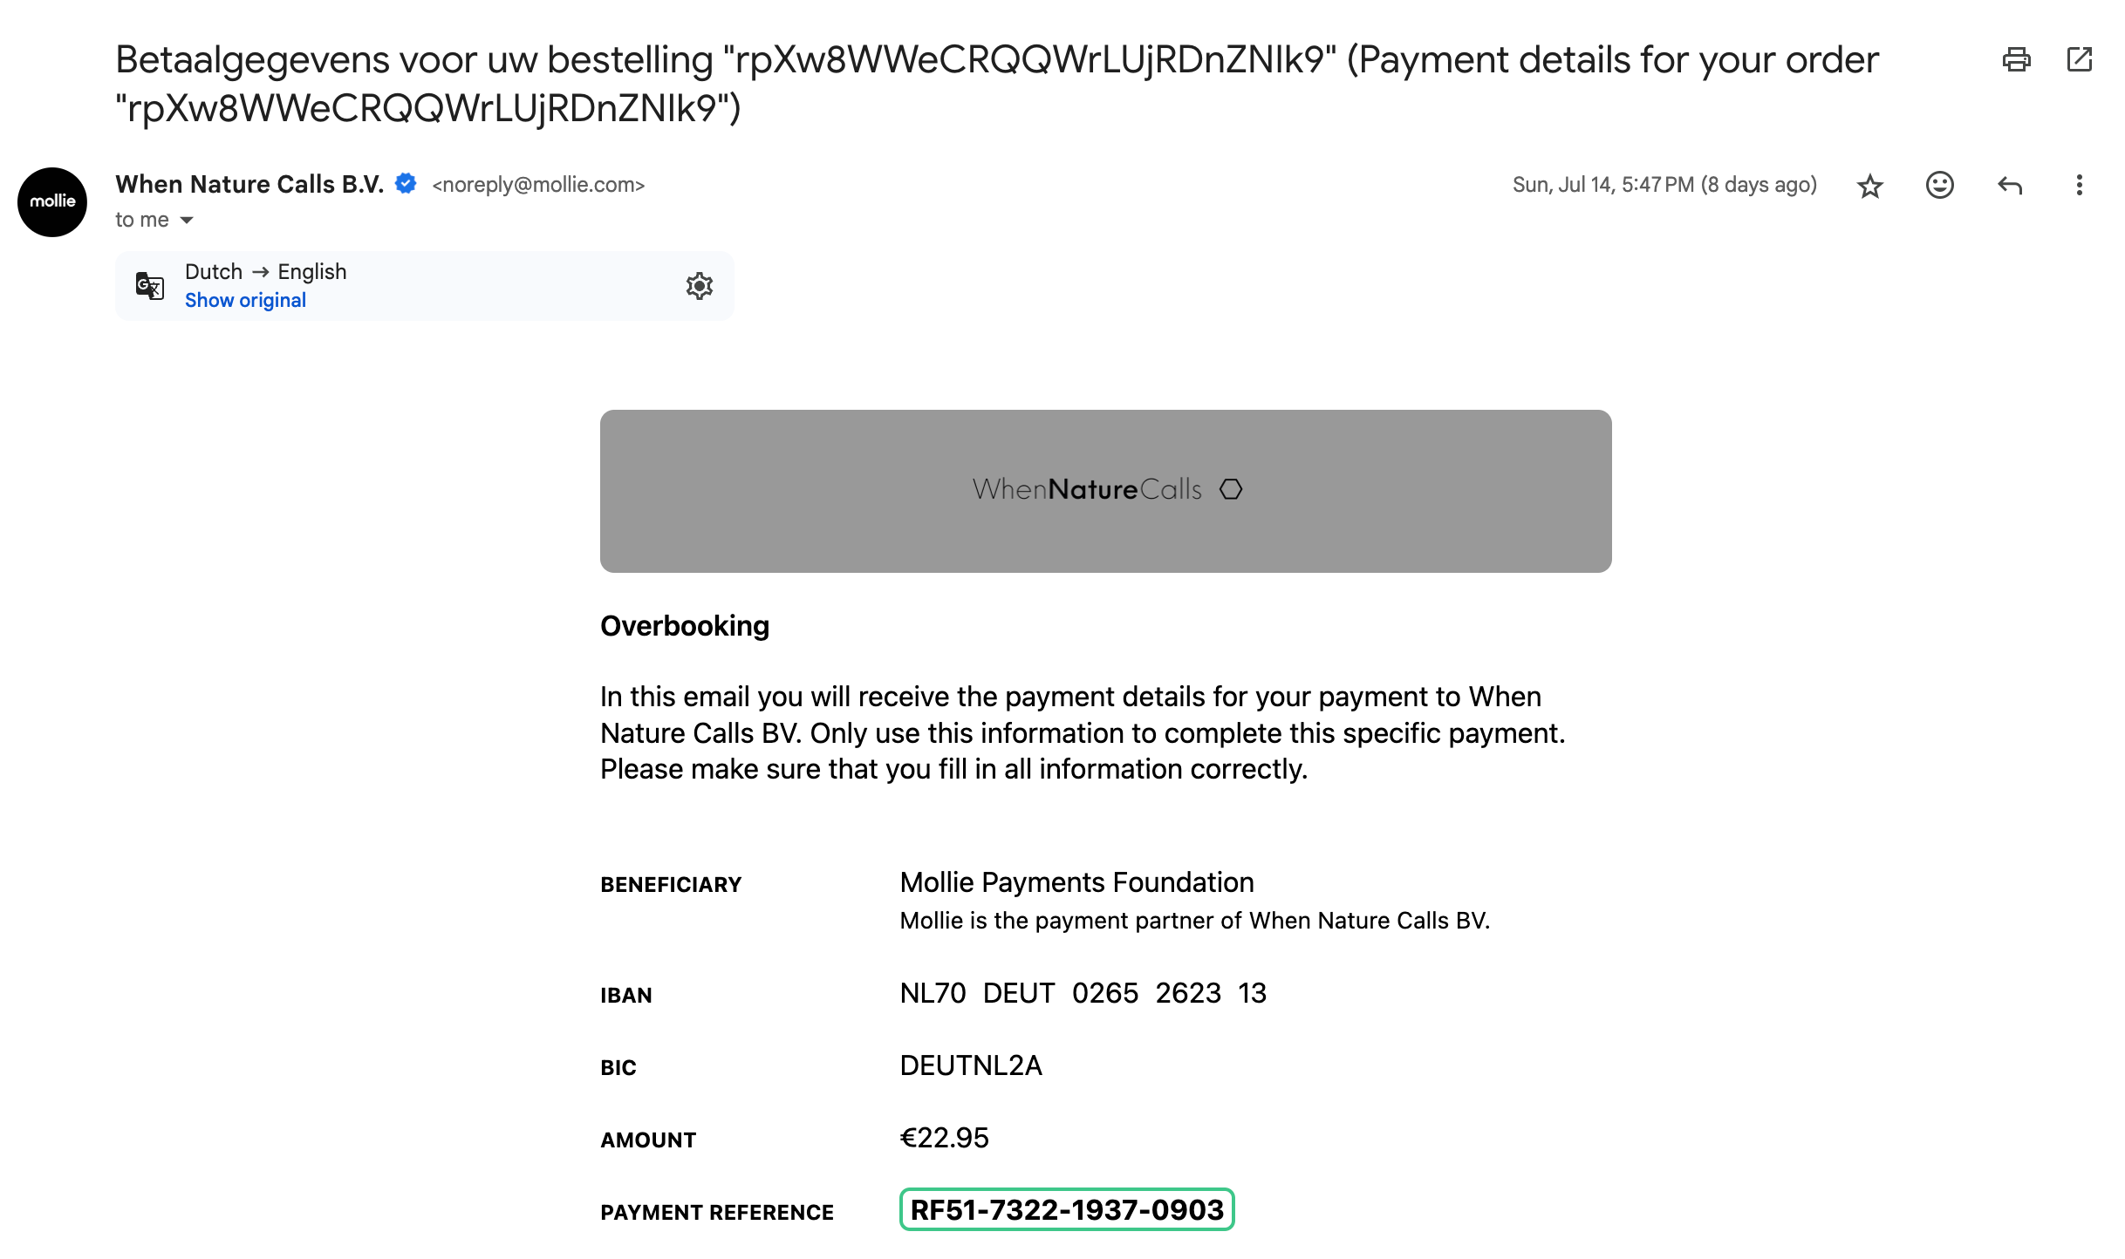Click the WhenNatureCalls logo banner
Screen dimensions: 2125x1259
(1105, 490)
